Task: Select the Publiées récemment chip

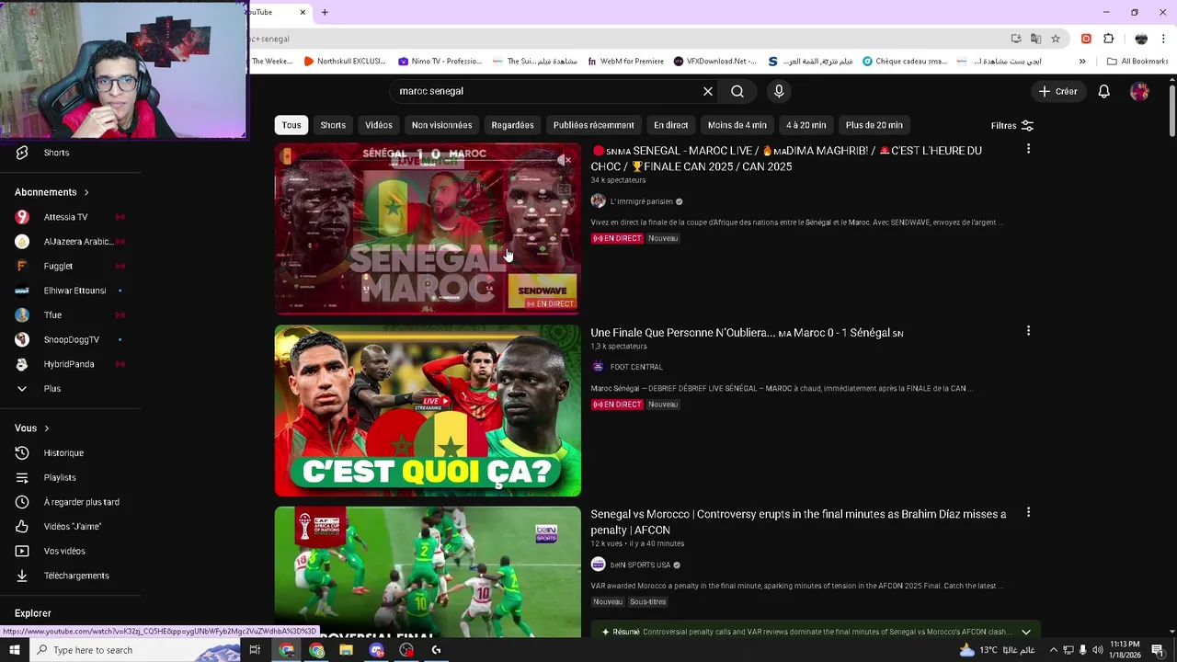Action: [x=593, y=125]
